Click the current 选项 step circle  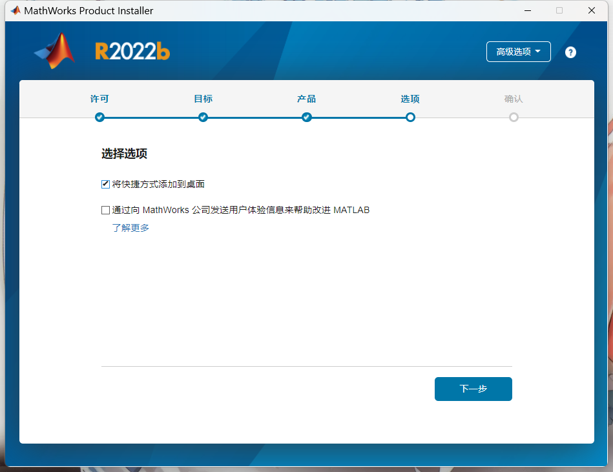click(410, 117)
